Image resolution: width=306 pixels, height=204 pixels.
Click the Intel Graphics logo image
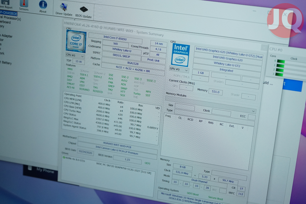coord(181,55)
